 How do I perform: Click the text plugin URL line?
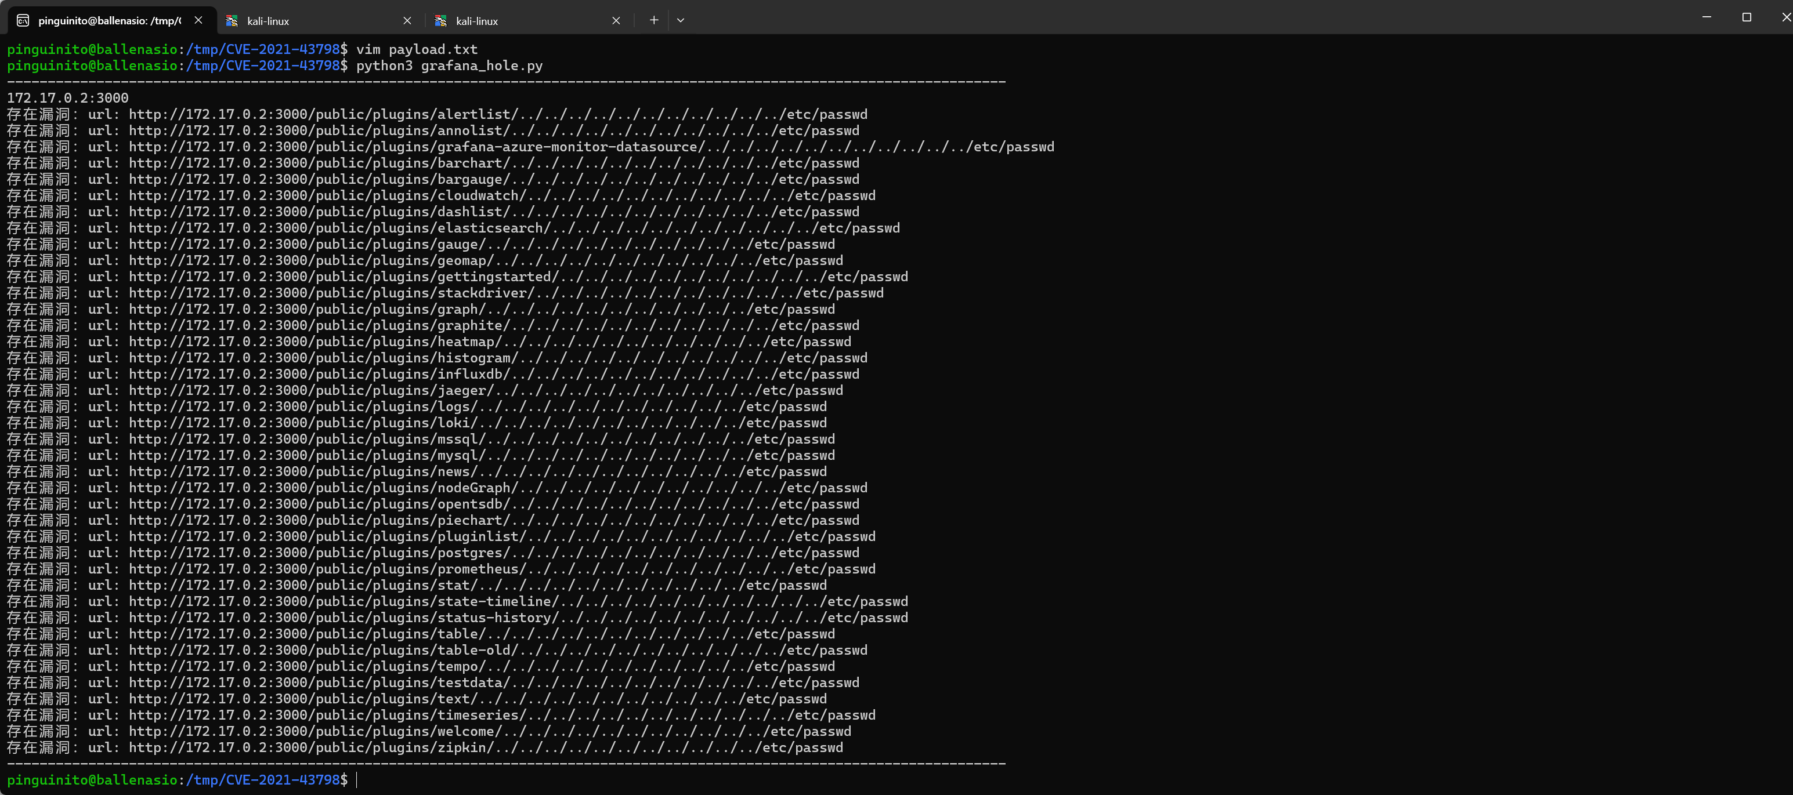point(417,698)
